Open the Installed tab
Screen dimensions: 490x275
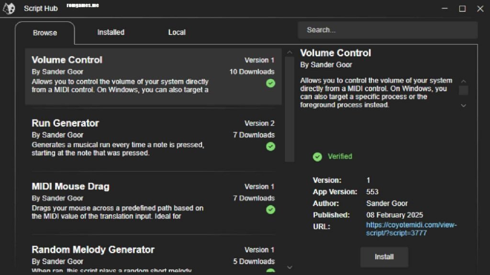tap(111, 32)
